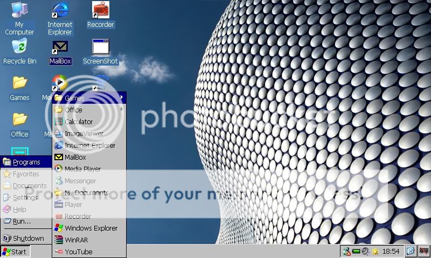The width and height of the screenshot is (431, 258).
Task: Click the Media Player desktop shortcut icon
Action: click(60, 83)
